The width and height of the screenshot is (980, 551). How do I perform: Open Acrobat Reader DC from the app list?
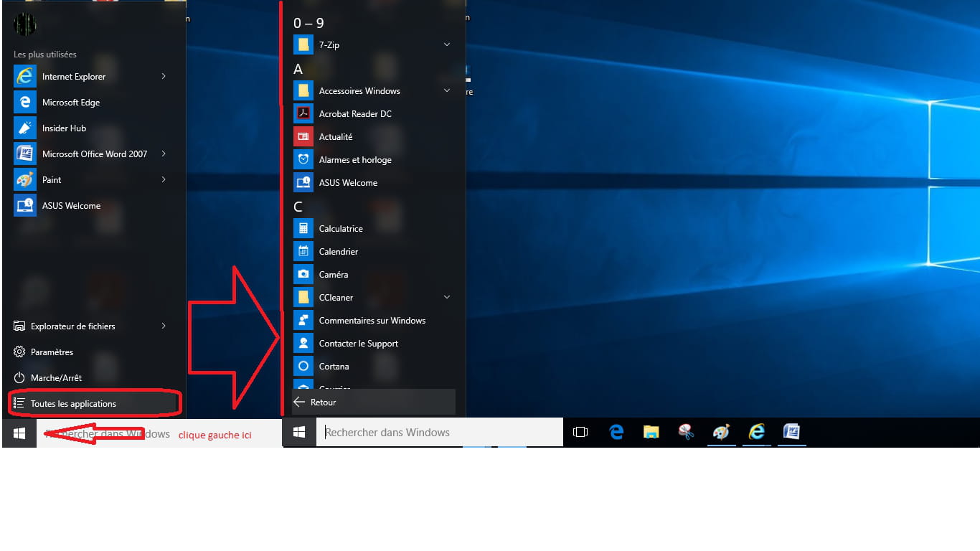point(354,114)
